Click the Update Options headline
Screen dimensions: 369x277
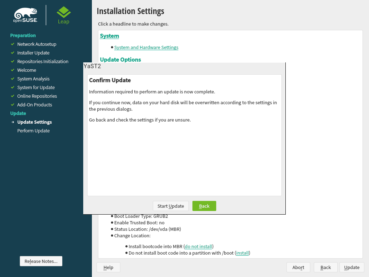[x=120, y=60]
